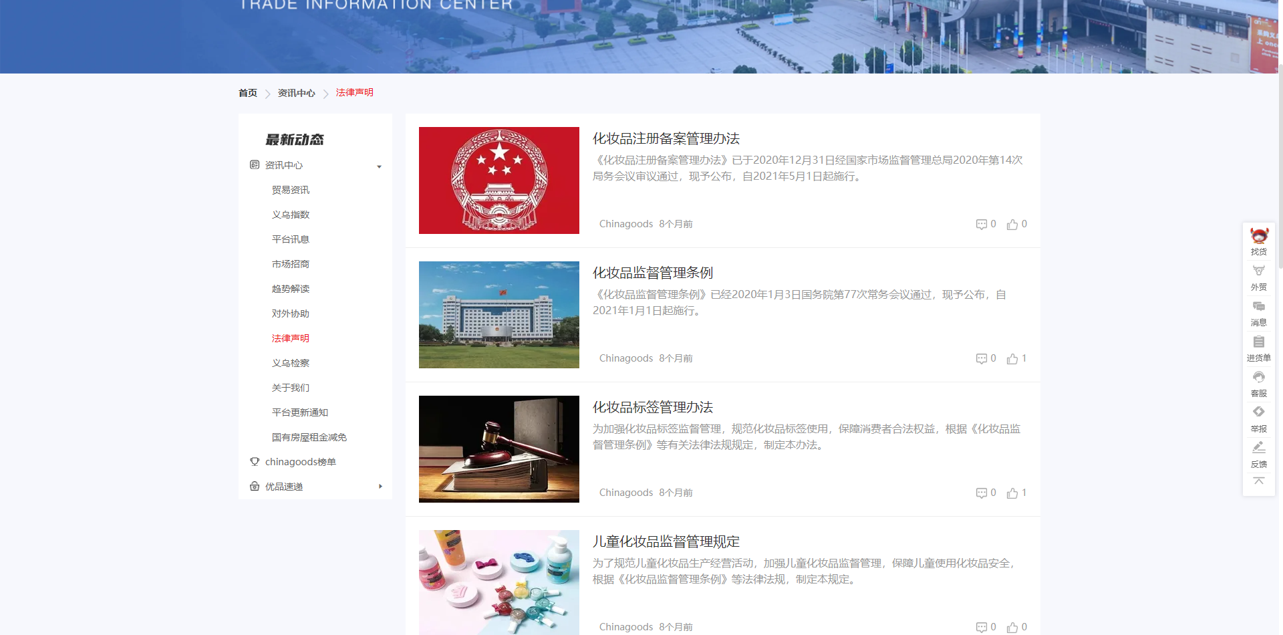Screen dimensions: 1283x635
Task: Open the 外贸 foreign trade icon
Action: coord(1259,271)
